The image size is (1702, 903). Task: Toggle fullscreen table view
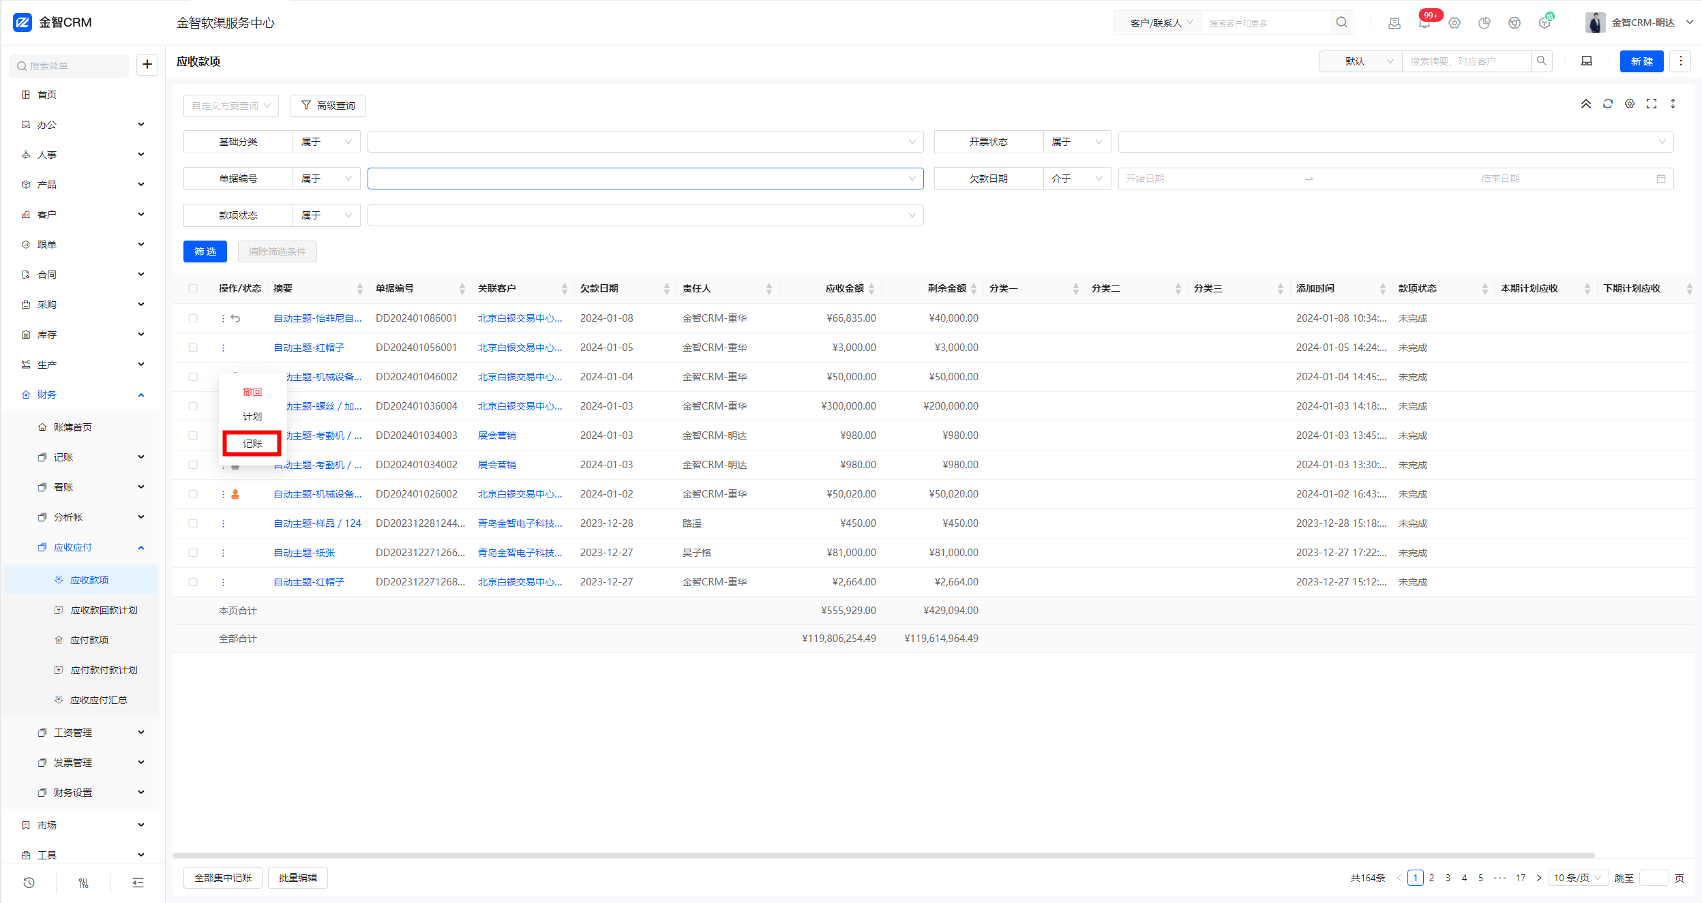[x=1652, y=104]
